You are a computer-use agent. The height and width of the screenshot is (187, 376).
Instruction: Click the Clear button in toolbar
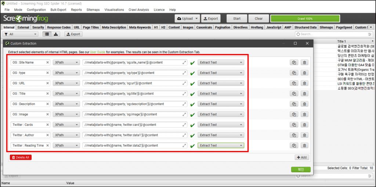(x=258, y=18)
